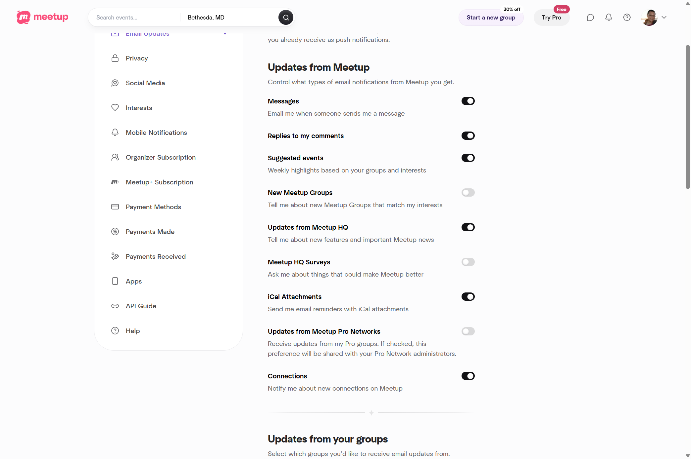Screen dimensions: 691x459
Task: Click the Organizer Subscription people icon
Action: (115, 157)
